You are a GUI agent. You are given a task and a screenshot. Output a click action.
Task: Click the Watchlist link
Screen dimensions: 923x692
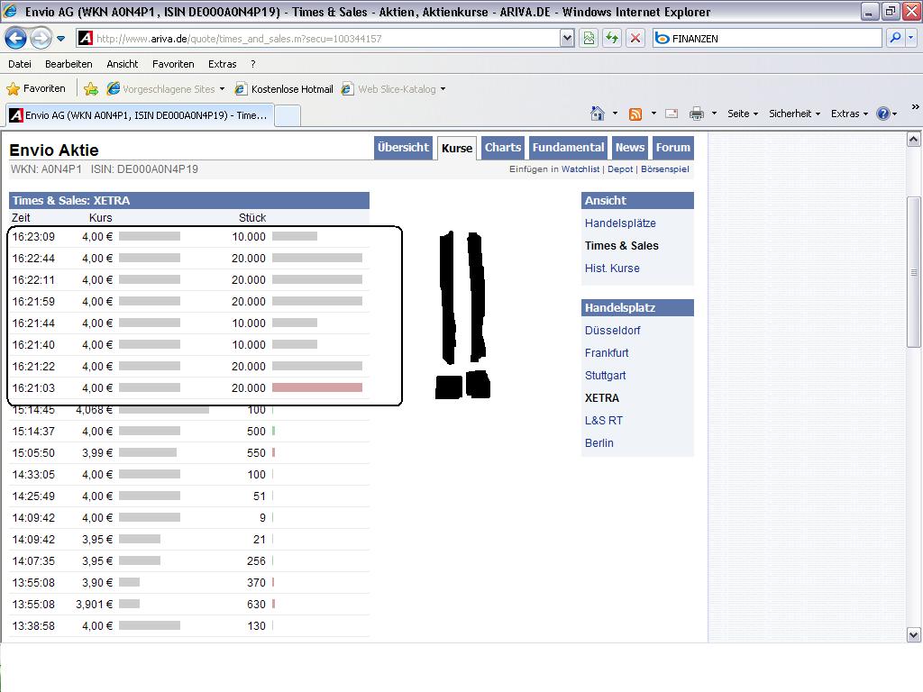[580, 169]
